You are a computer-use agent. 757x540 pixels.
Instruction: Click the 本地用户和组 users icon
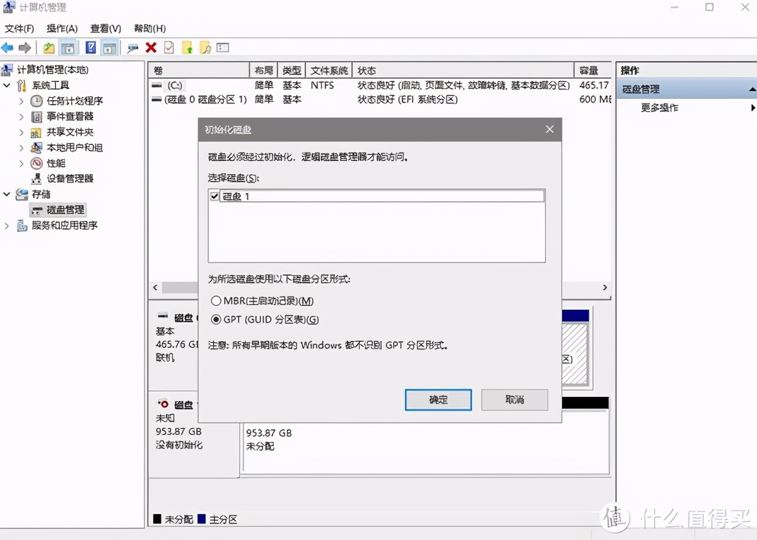point(37,148)
